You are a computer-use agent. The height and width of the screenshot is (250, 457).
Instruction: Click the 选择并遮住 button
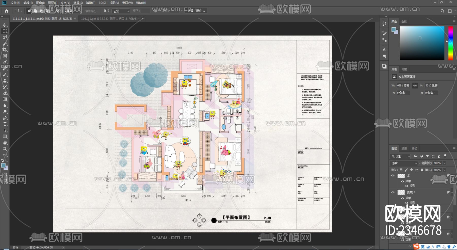coord(196,11)
